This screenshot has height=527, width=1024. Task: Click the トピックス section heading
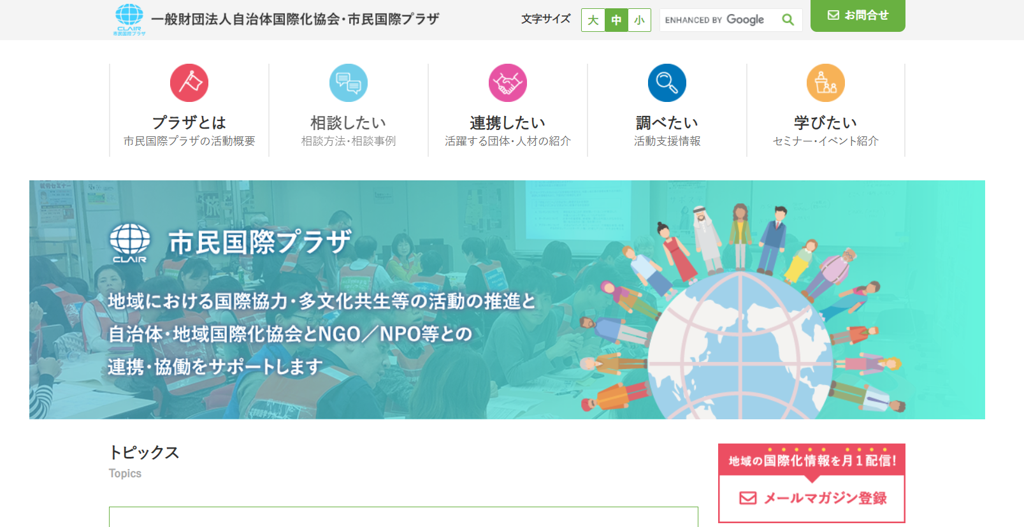[x=144, y=452]
